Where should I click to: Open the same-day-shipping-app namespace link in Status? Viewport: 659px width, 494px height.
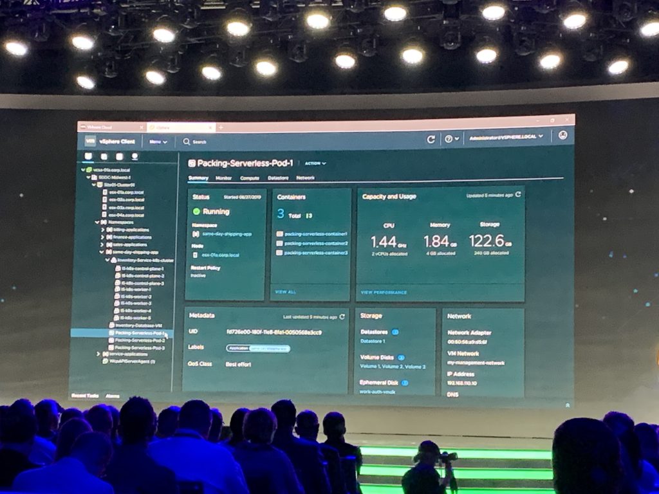pyautogui.click(x=227, y=234)
